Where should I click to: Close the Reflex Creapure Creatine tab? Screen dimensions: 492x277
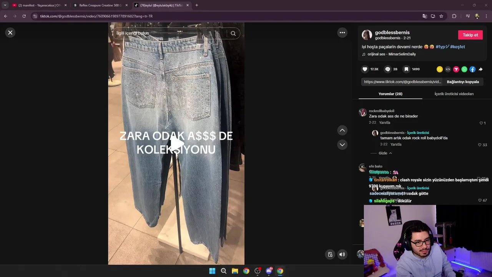(126, 5)
